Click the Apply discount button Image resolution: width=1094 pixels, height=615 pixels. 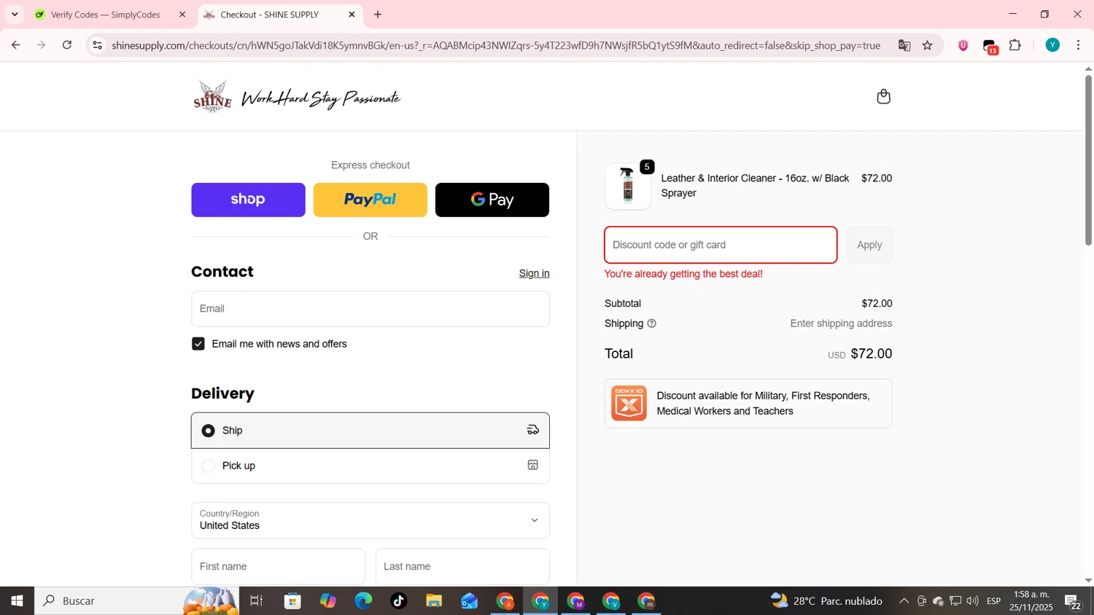coord(869,245)
